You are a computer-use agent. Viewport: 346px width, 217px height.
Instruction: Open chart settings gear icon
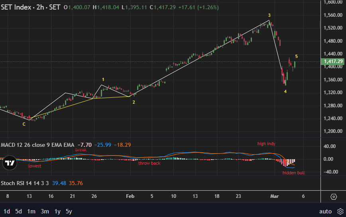point(340,211)
